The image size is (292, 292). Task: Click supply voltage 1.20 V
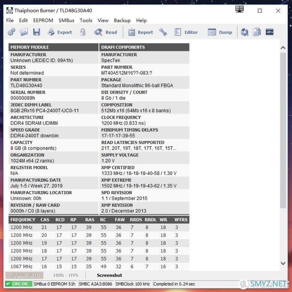click(x=108, y=160)
